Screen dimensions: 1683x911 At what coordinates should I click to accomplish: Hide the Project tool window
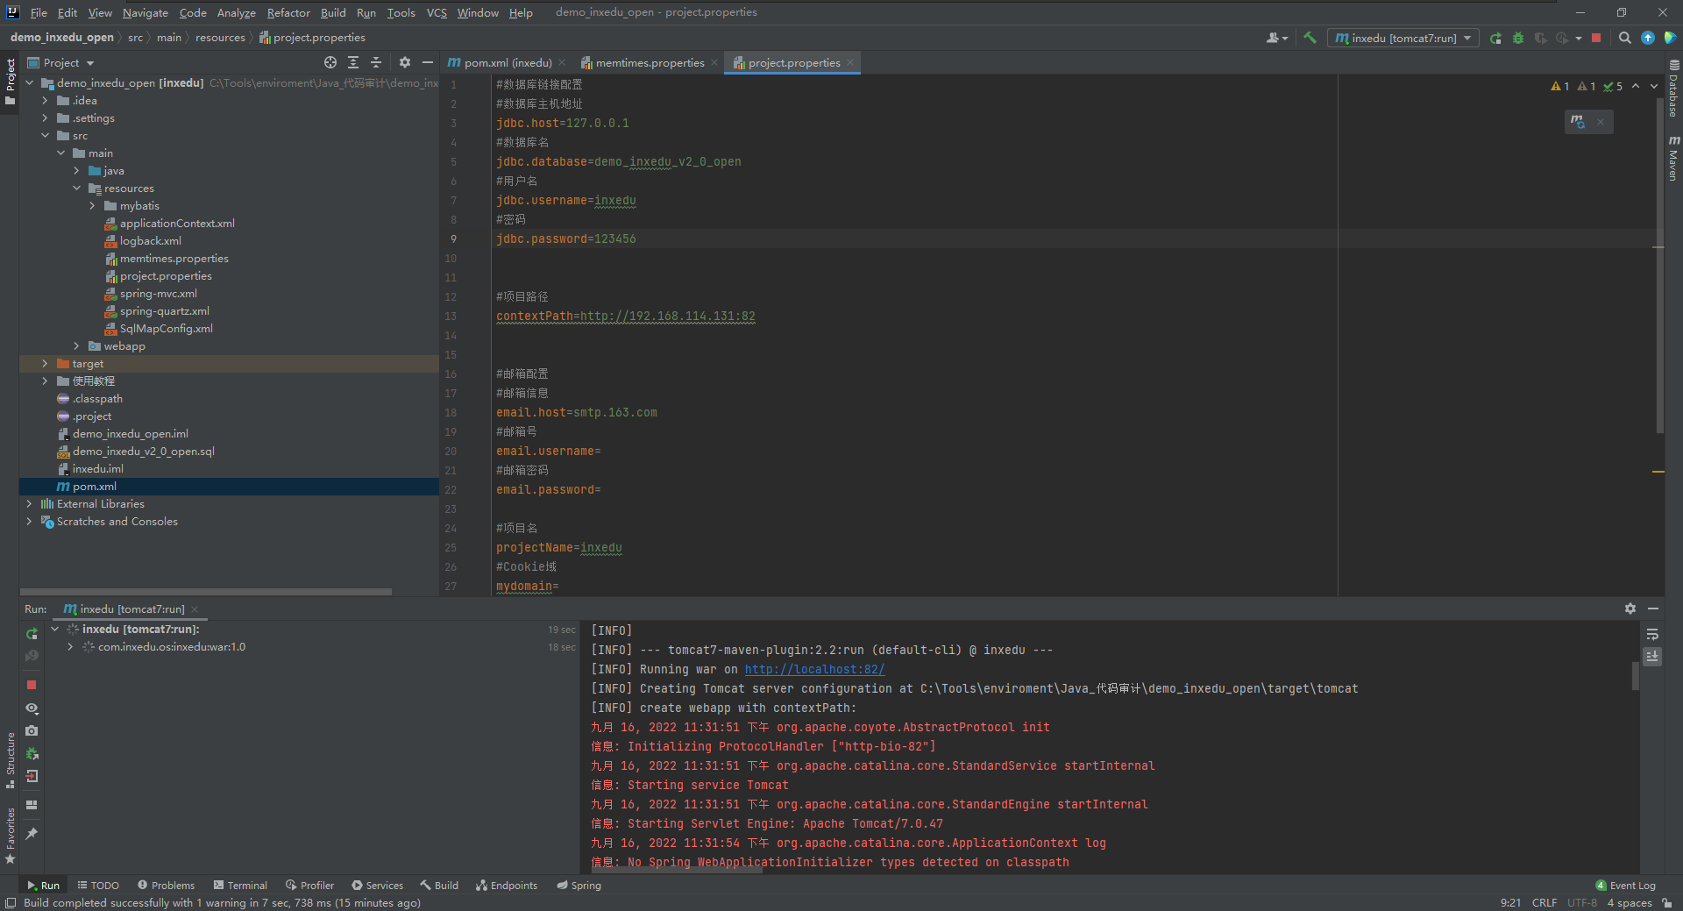click(x=428, y=62)
